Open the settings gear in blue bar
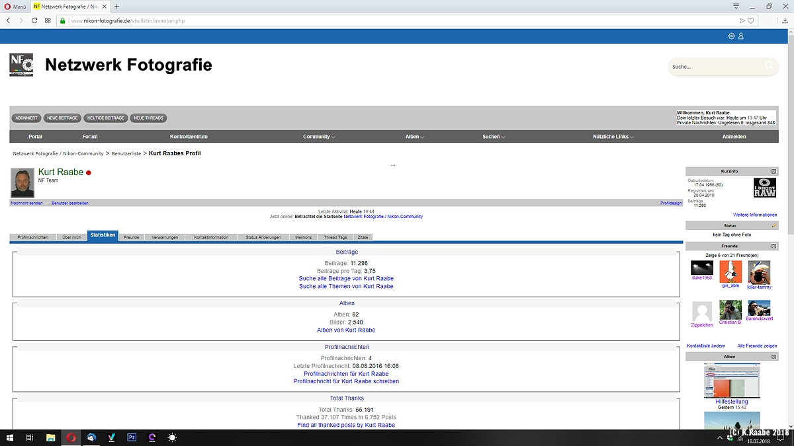The image size is (794, 446). [x=731, y=36]
